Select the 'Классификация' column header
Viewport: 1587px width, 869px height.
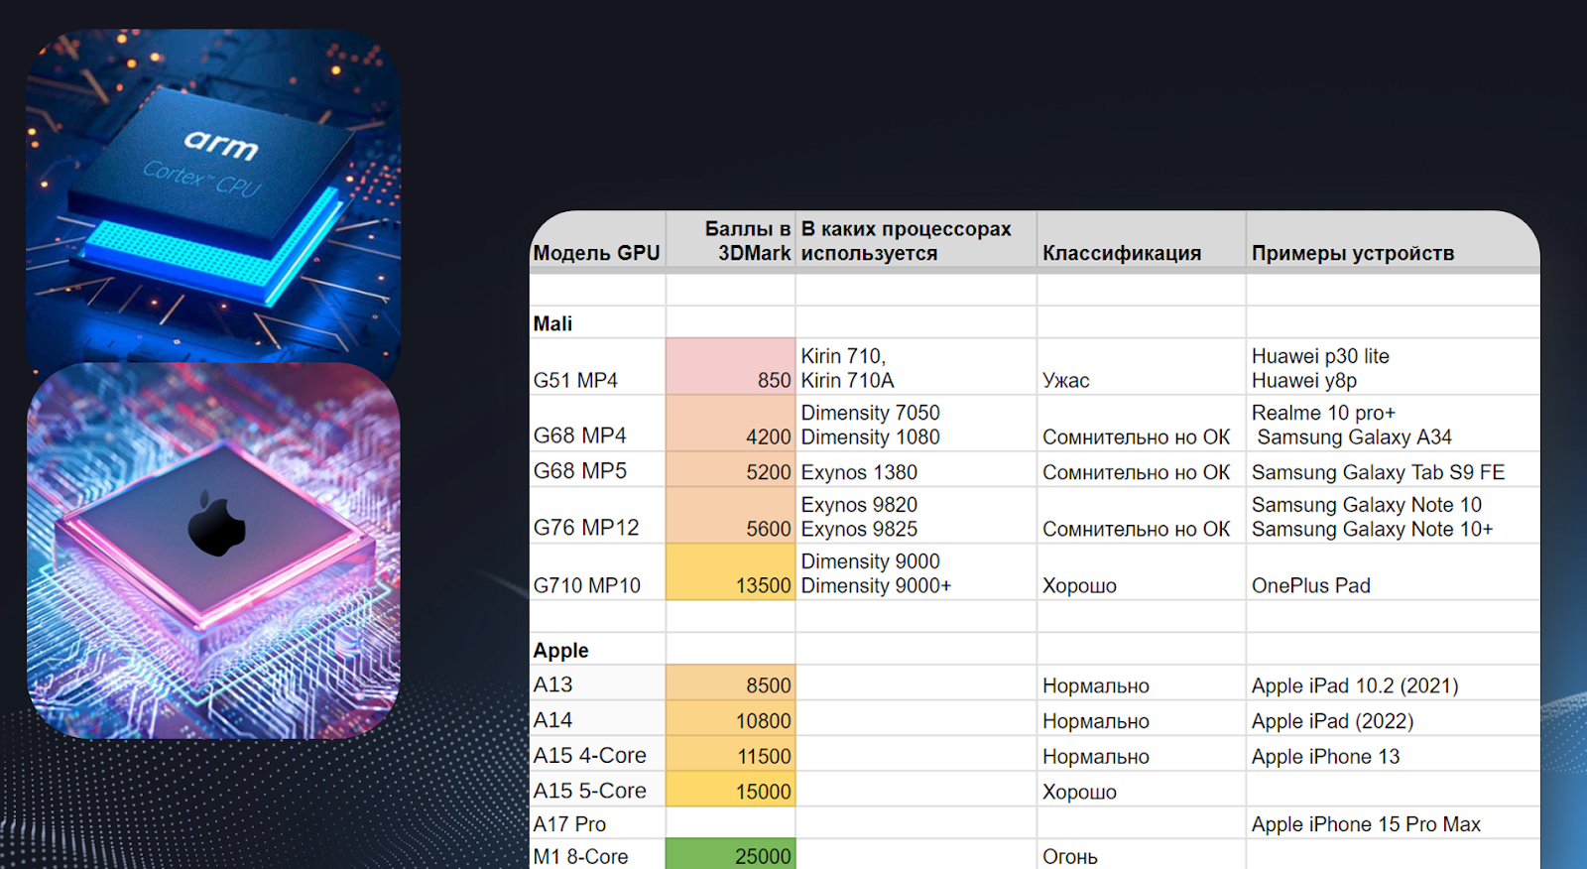click(x=1141, y=240)
